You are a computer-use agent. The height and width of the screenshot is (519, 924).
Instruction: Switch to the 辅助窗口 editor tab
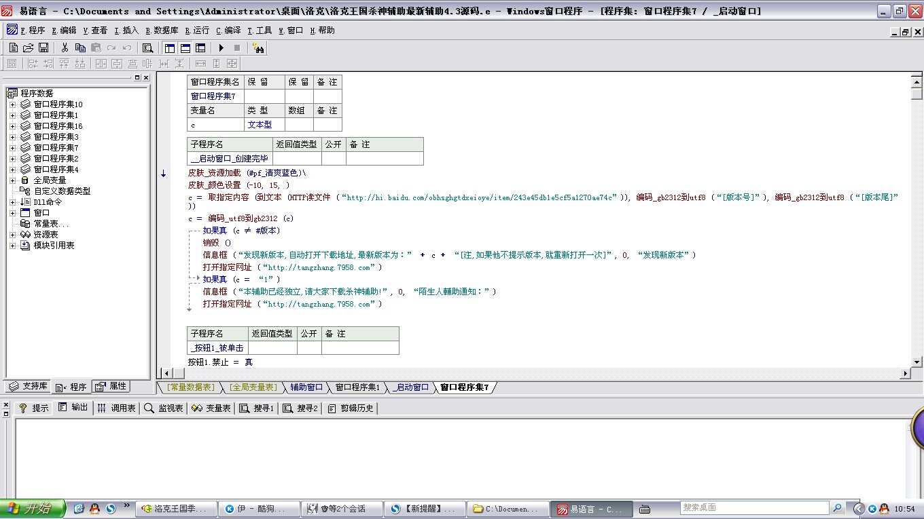(x=306, y=387)
